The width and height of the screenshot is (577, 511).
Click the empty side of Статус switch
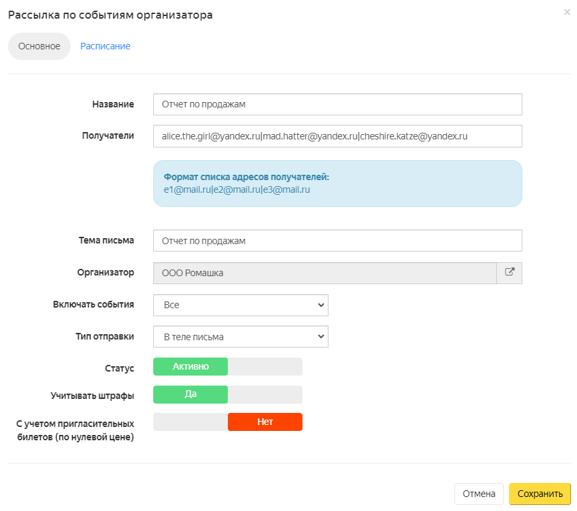tap(265, 367)
